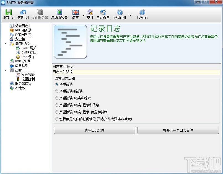Click the 恢复 (U) toolbar label
Image resolution: width=223 pixels, height=174 pixels.
click(23, 17)
